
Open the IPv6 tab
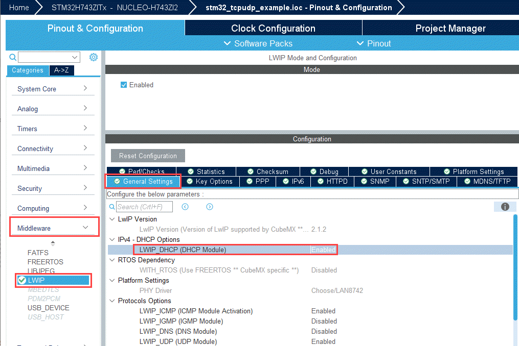tap(294, 182)
